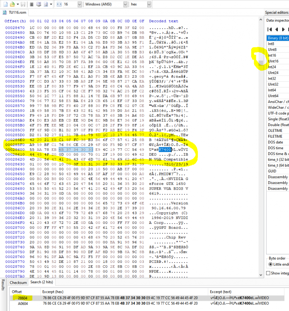The height and width of the screenshot is (311, 289).
Task: Open a file using the folder icon
Action: point(12,4)
